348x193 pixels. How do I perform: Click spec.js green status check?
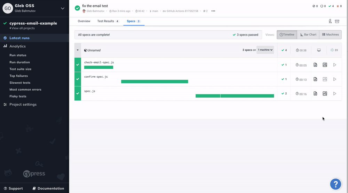[78, 93]
